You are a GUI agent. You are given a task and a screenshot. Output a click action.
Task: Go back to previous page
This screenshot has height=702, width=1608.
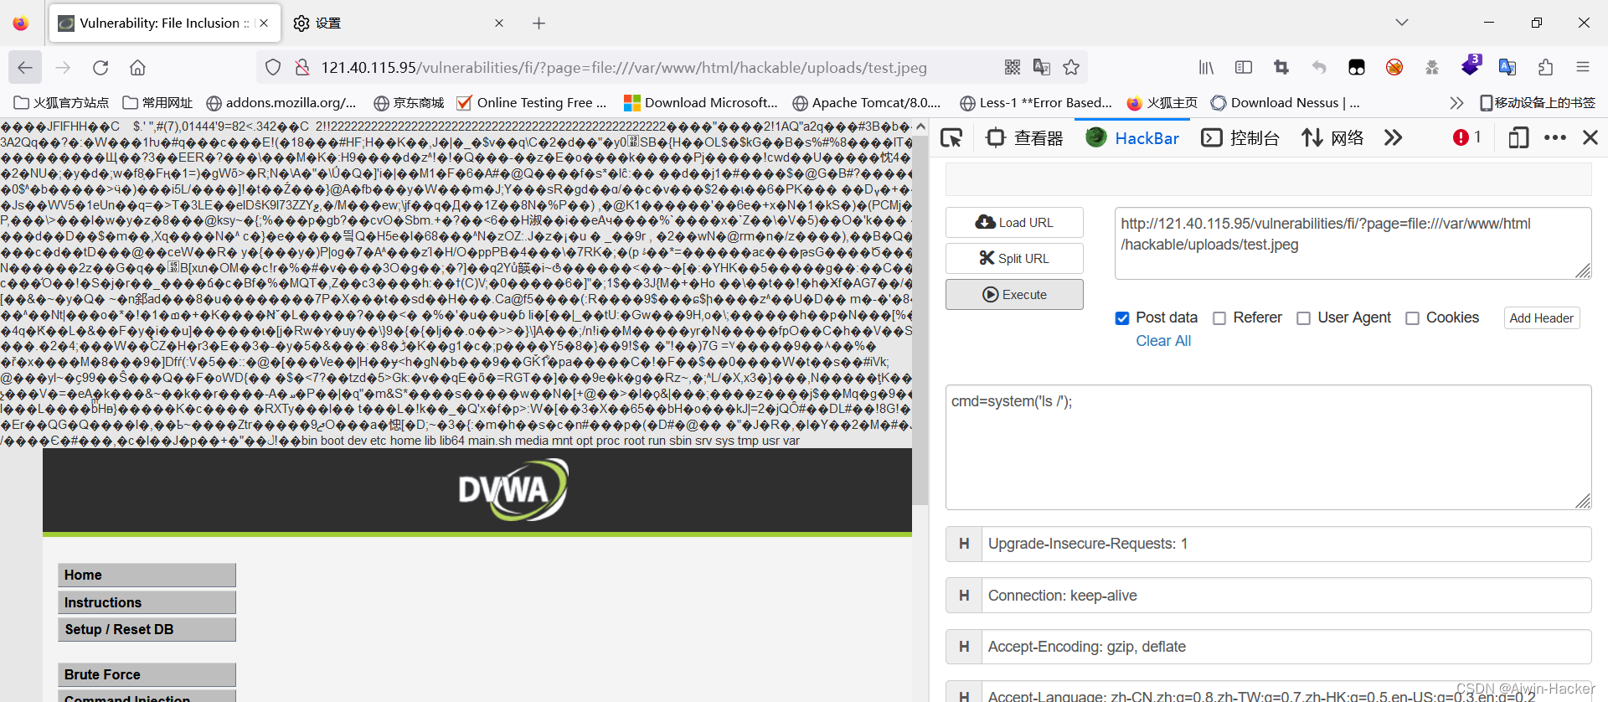pos(25,68)
